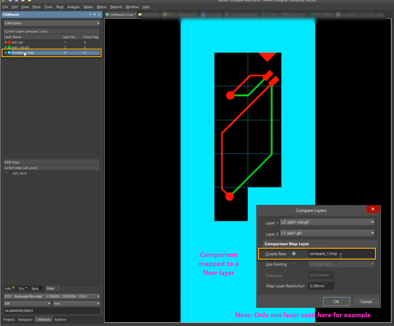Expand the Layer 1 dropdown

point(372,222)
